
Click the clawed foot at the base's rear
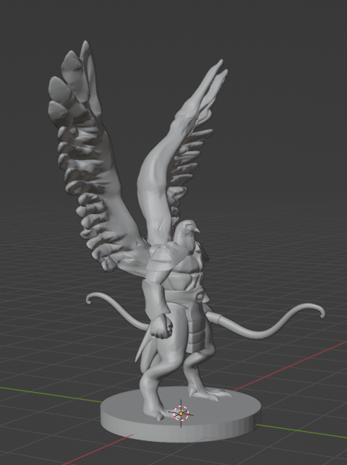(x=210, y=393)
